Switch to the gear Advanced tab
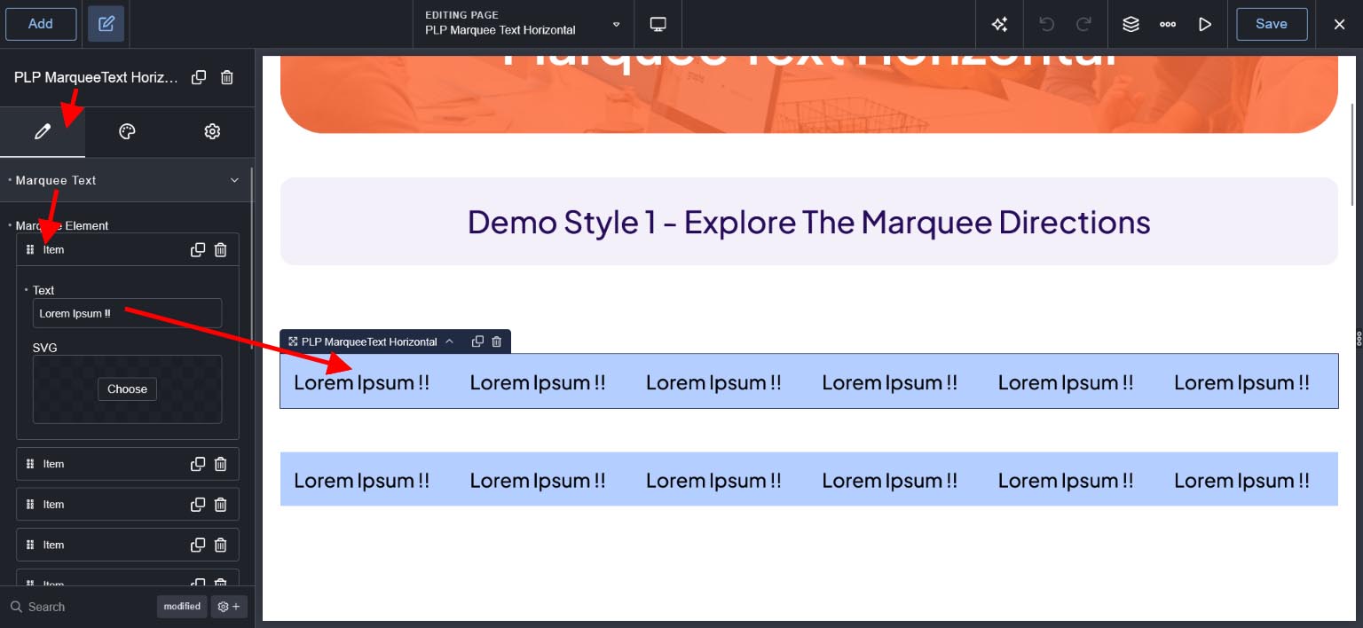1363x628 pixels. point(212,132)
